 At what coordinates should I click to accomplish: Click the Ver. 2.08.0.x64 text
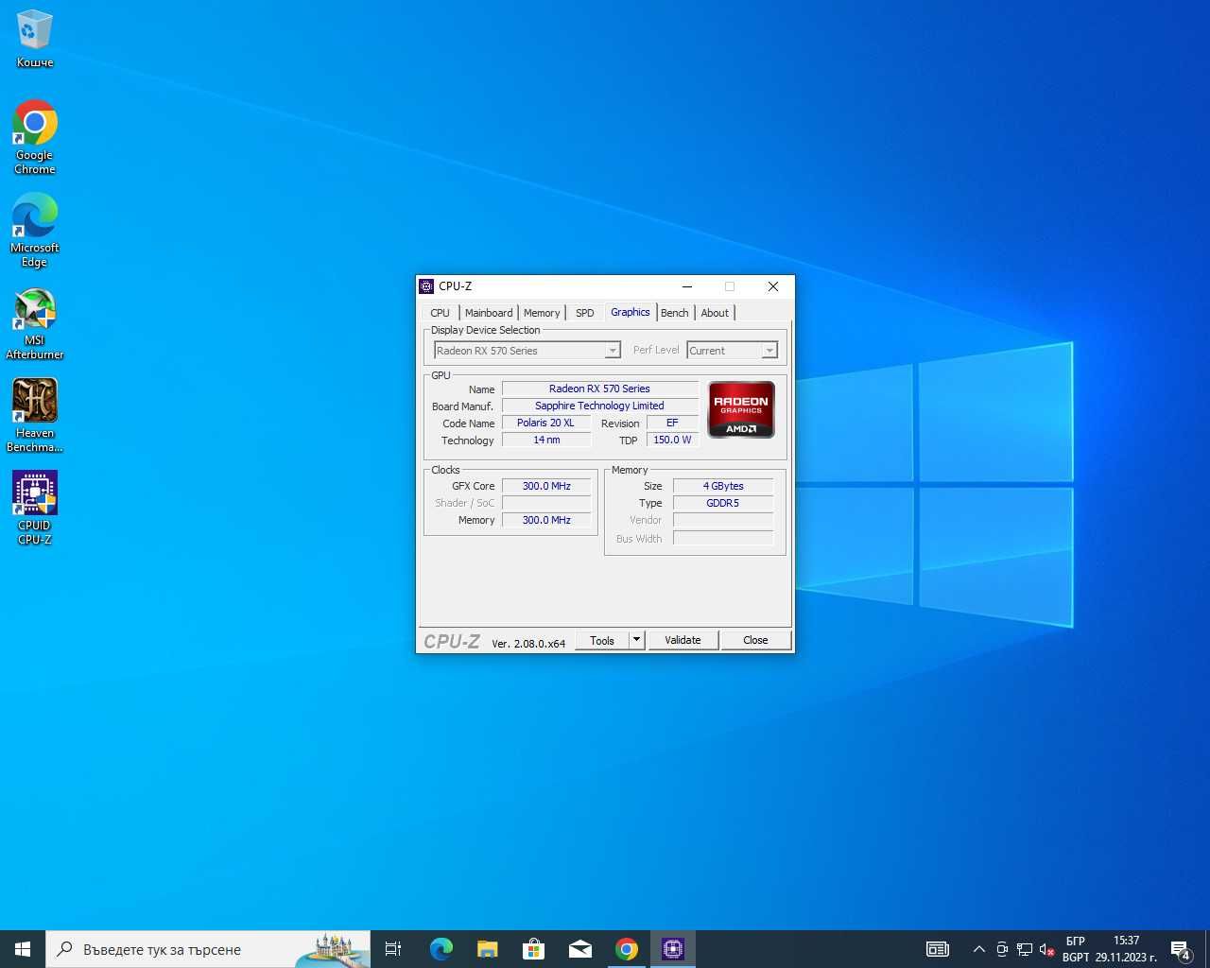coord(528,643)
